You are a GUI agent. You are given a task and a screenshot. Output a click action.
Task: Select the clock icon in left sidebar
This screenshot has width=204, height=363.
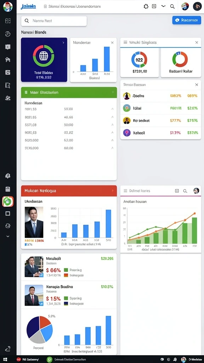(8, 34)
